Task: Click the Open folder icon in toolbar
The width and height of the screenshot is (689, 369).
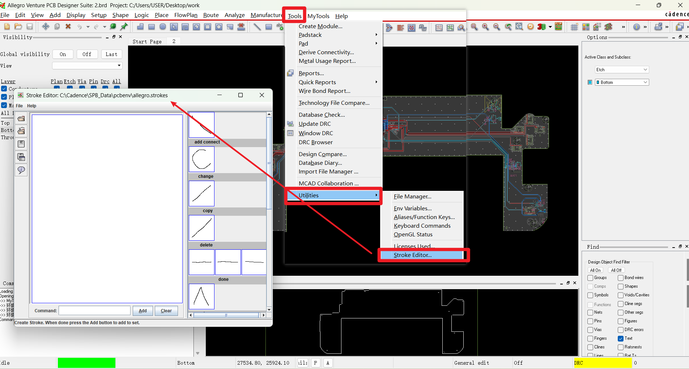Action: pyautogui.click(x=18, y=26)
